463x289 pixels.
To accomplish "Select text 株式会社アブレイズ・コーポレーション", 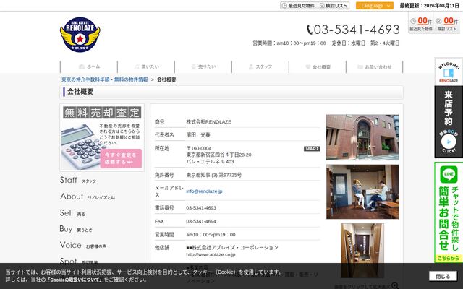I will pos(235,247).
